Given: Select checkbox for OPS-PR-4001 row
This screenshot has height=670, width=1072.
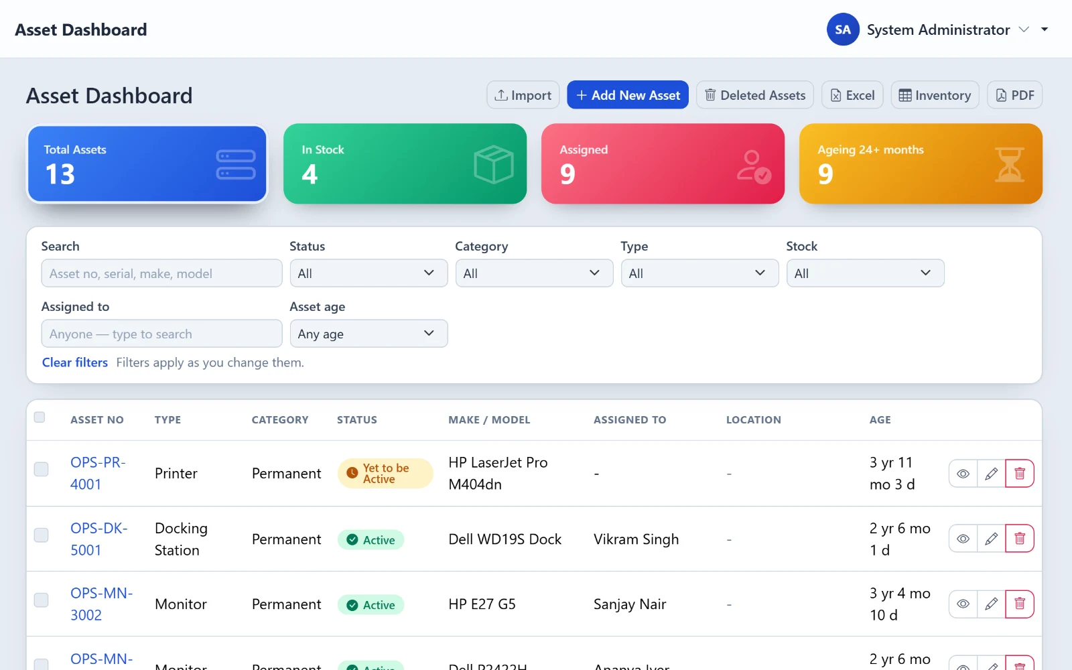Looking at the screenshot, I should click(x=41, y=469).
